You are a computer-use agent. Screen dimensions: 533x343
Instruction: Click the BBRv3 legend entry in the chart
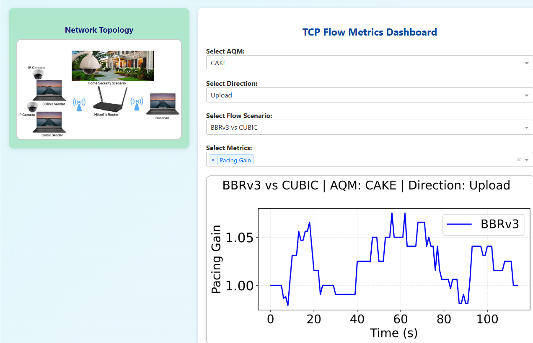coord(483,224)
